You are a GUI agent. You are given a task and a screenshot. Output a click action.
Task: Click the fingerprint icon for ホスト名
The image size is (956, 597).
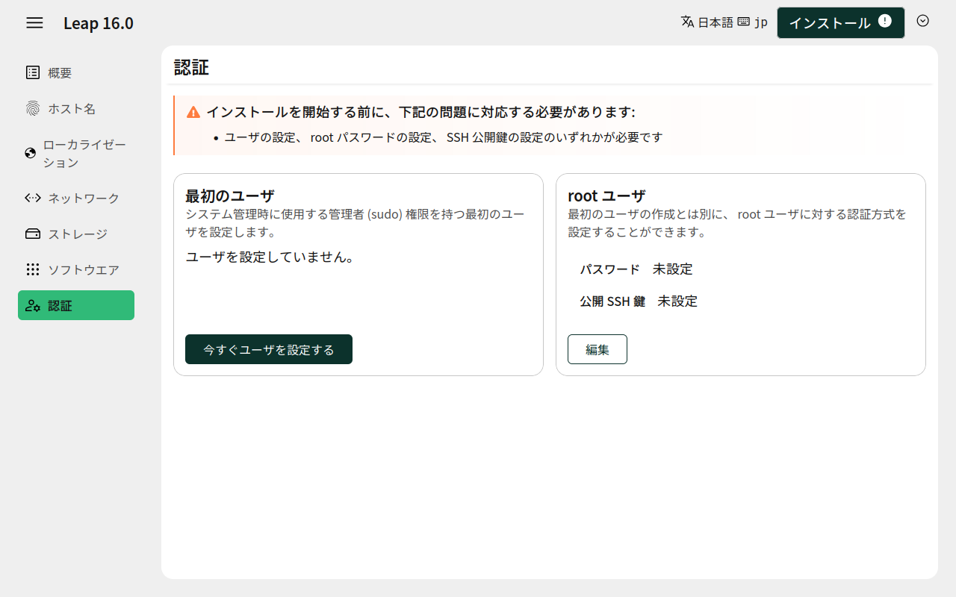pyautogui.click(x=33, y=108)
